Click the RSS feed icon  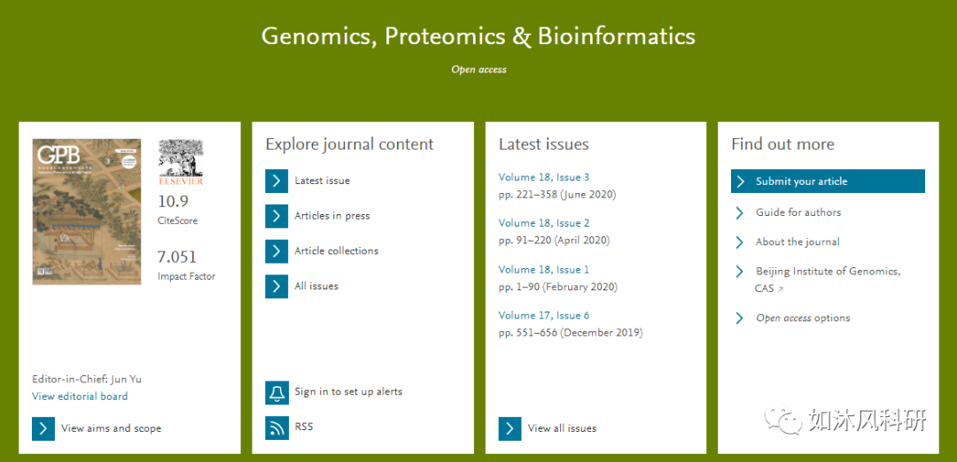tap(276, 427)
